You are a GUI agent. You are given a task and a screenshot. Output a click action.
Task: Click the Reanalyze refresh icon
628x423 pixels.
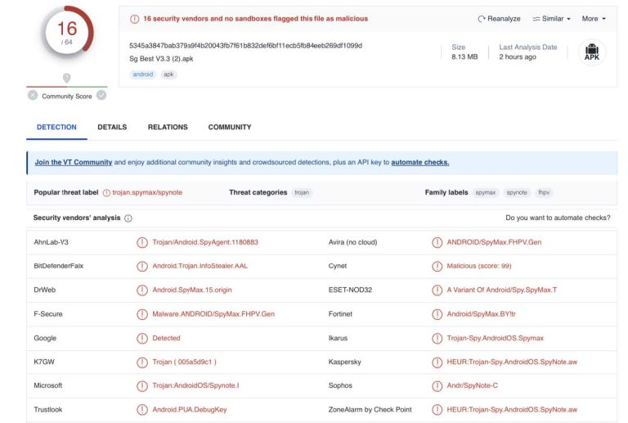click(x=482, y=19)
